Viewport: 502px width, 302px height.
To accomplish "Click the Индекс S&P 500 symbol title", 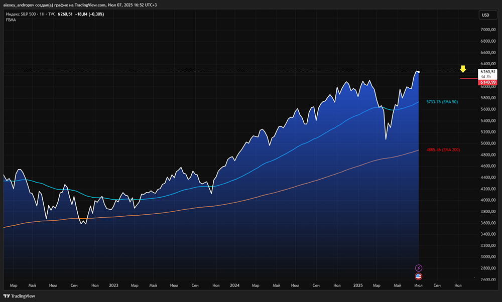I will pos(21,14).
